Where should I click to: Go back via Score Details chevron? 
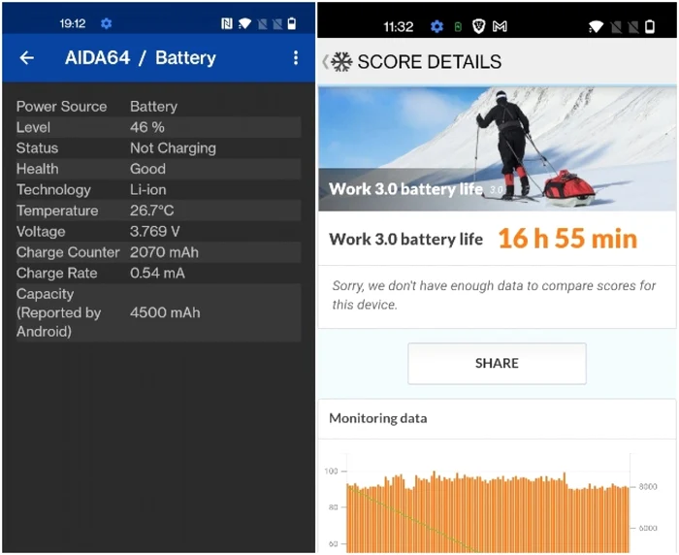[x=325, y=62]
